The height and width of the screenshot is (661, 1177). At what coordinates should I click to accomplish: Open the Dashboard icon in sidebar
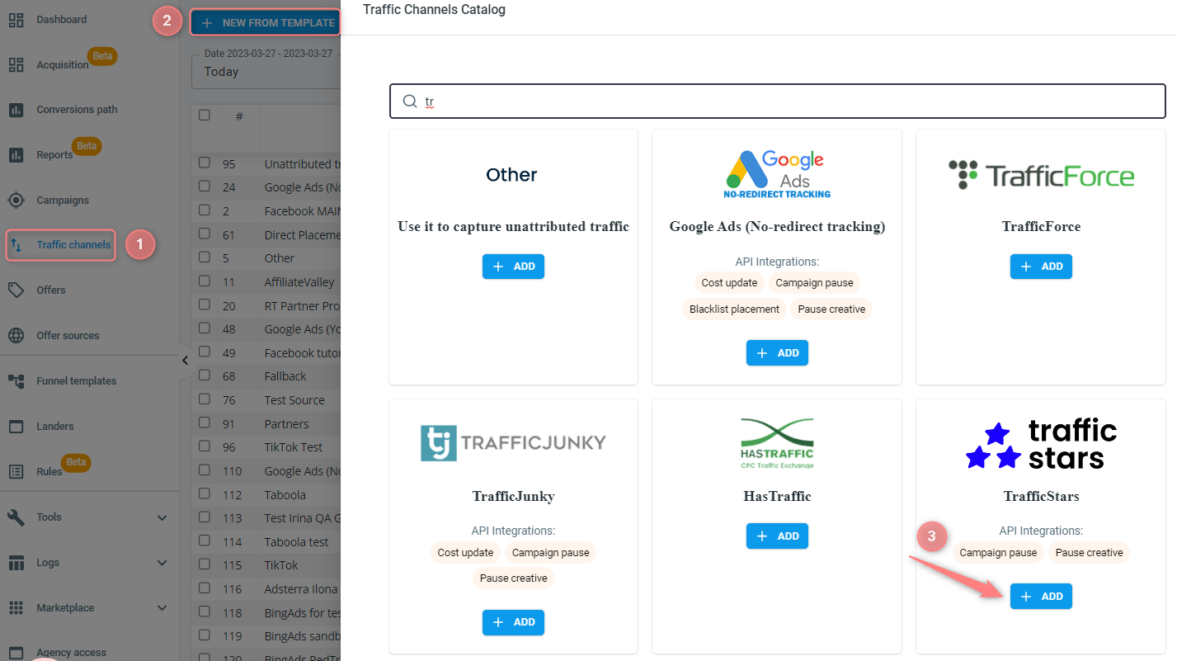16,20
